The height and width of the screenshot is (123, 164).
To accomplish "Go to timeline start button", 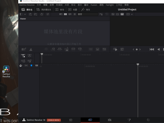I will pos(152,49).
